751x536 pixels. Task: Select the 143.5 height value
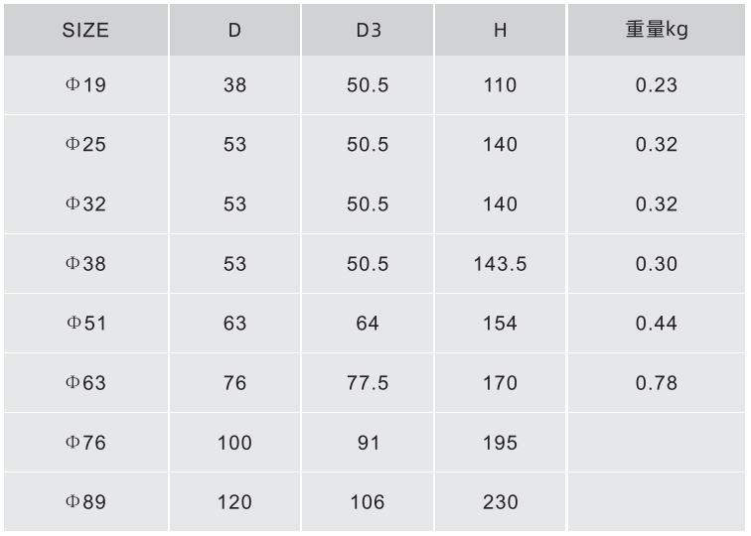(500, 264)
